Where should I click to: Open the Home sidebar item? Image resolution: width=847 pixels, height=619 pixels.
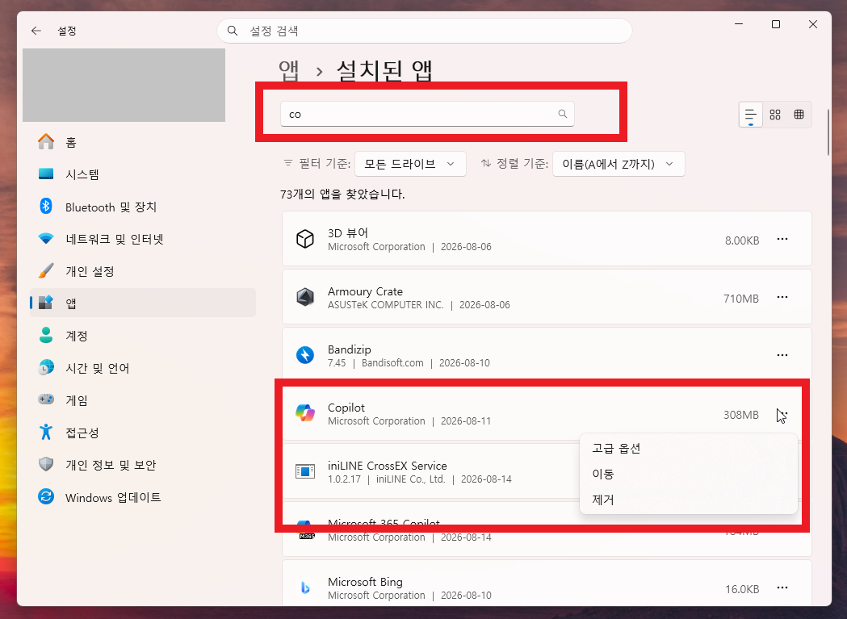tap(143, 142)
